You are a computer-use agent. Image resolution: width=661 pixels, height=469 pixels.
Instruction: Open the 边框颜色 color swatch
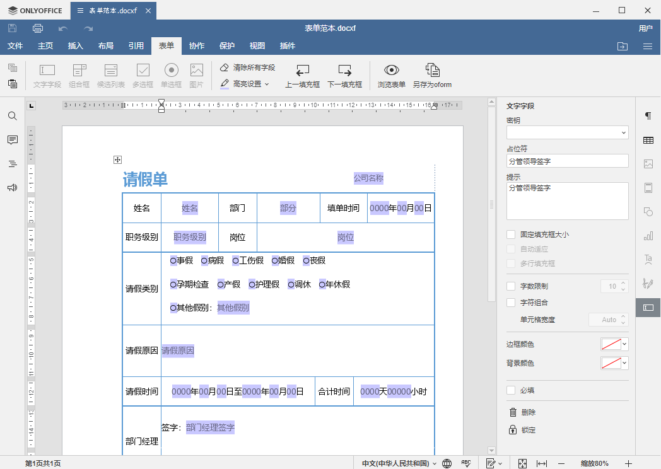pyautogui.click(x=614, y=344)
